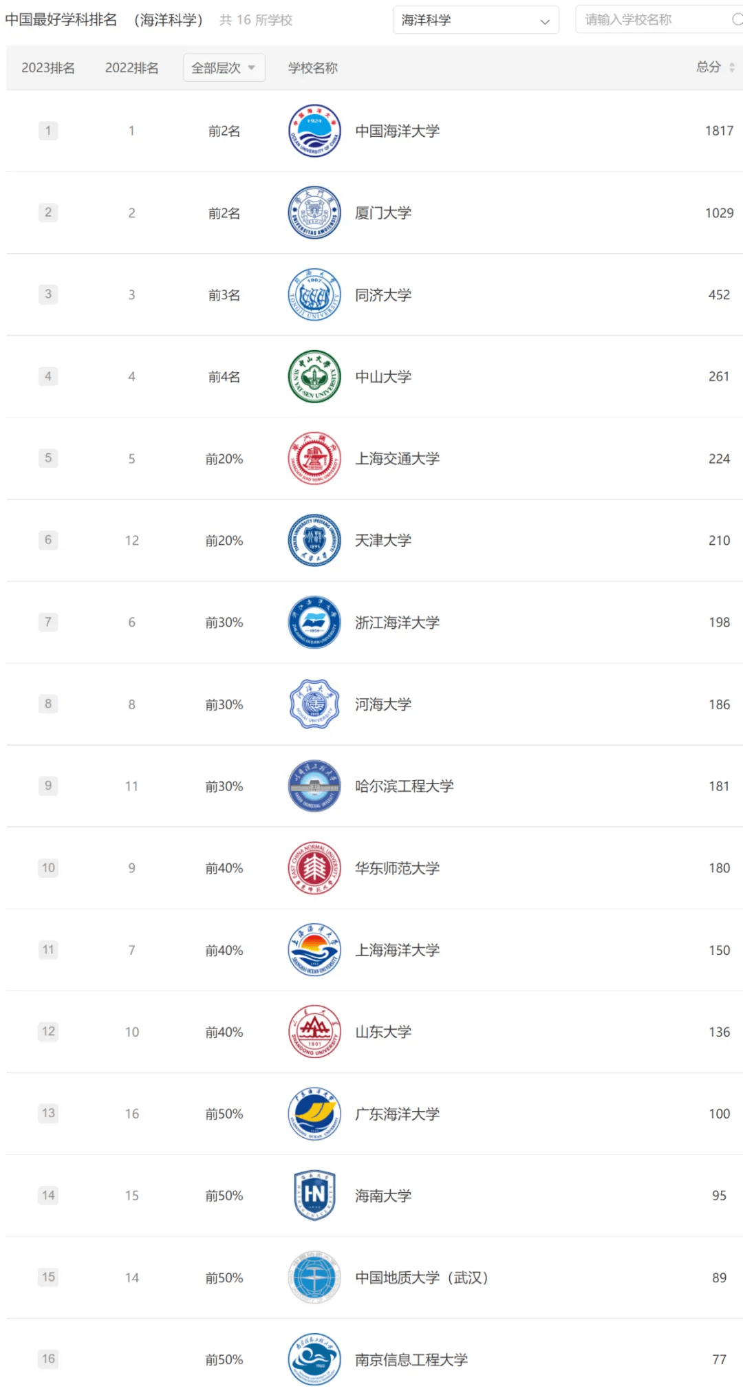Click the Tianjin University emblem
Image resolution: width=743 pixels, height=1393 pixels.
point(314,540)
